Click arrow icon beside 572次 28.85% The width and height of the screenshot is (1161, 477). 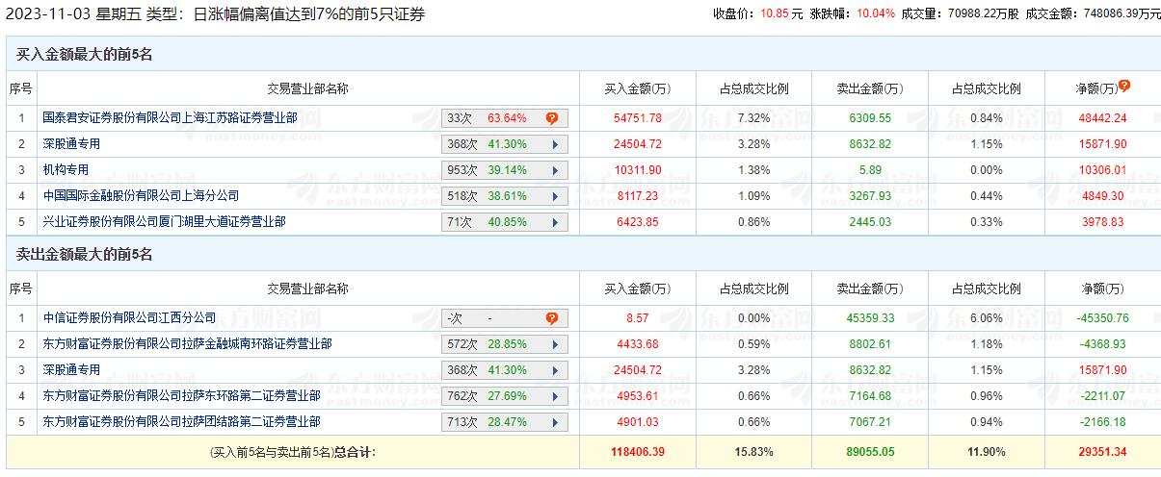pos(555,344)
